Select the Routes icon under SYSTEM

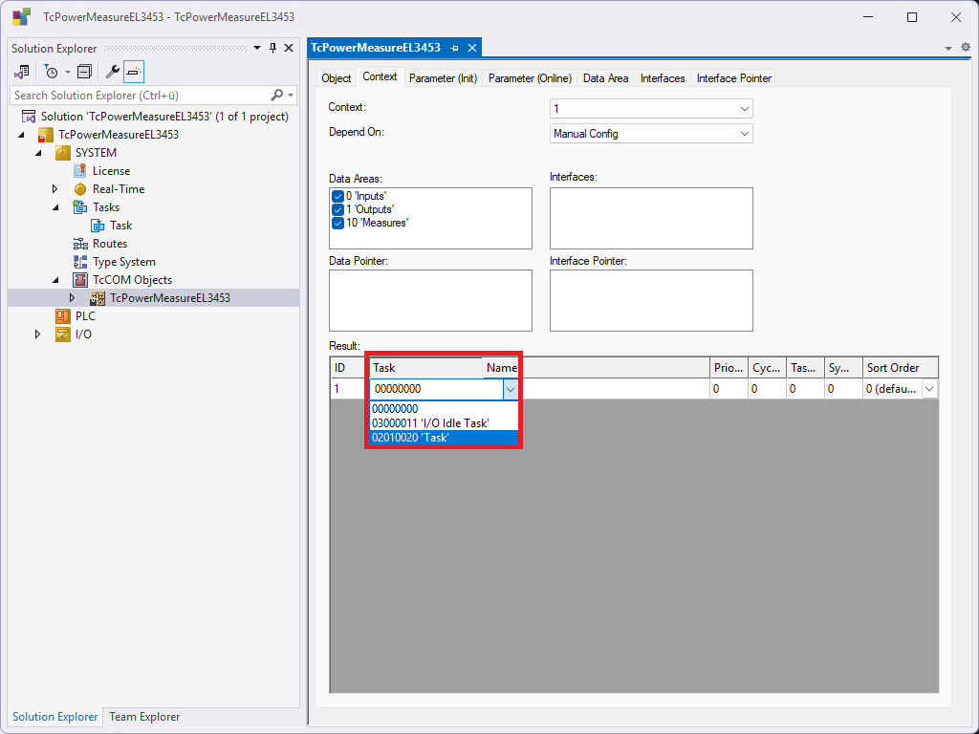tap(80, 244)
